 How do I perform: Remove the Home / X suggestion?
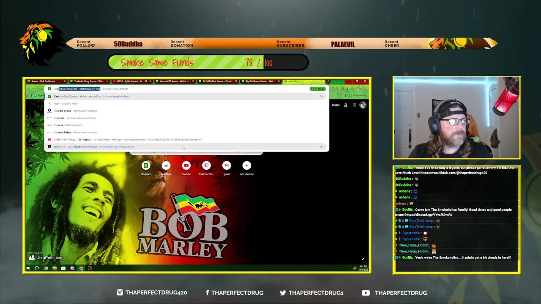click(321, 147)
